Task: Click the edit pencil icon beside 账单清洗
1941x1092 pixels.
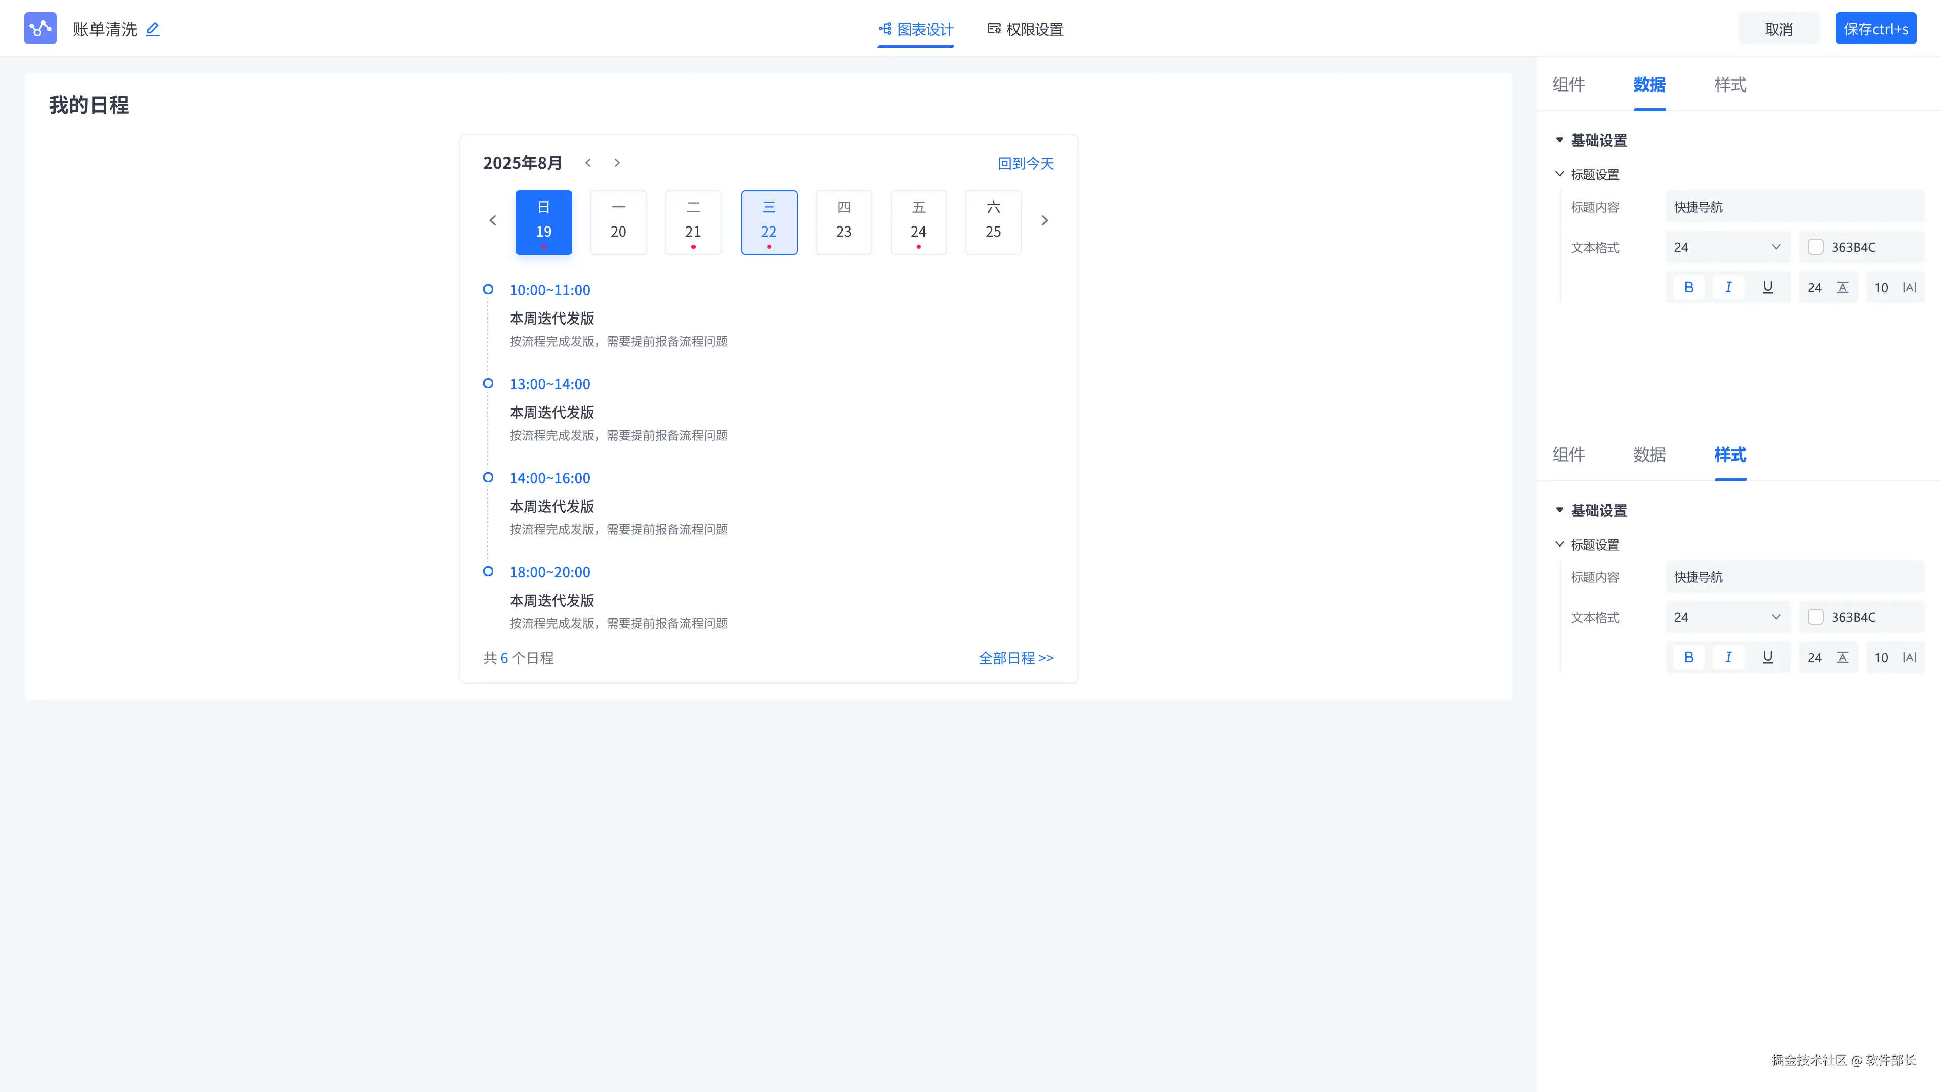Action: click(x=152, y=29)
